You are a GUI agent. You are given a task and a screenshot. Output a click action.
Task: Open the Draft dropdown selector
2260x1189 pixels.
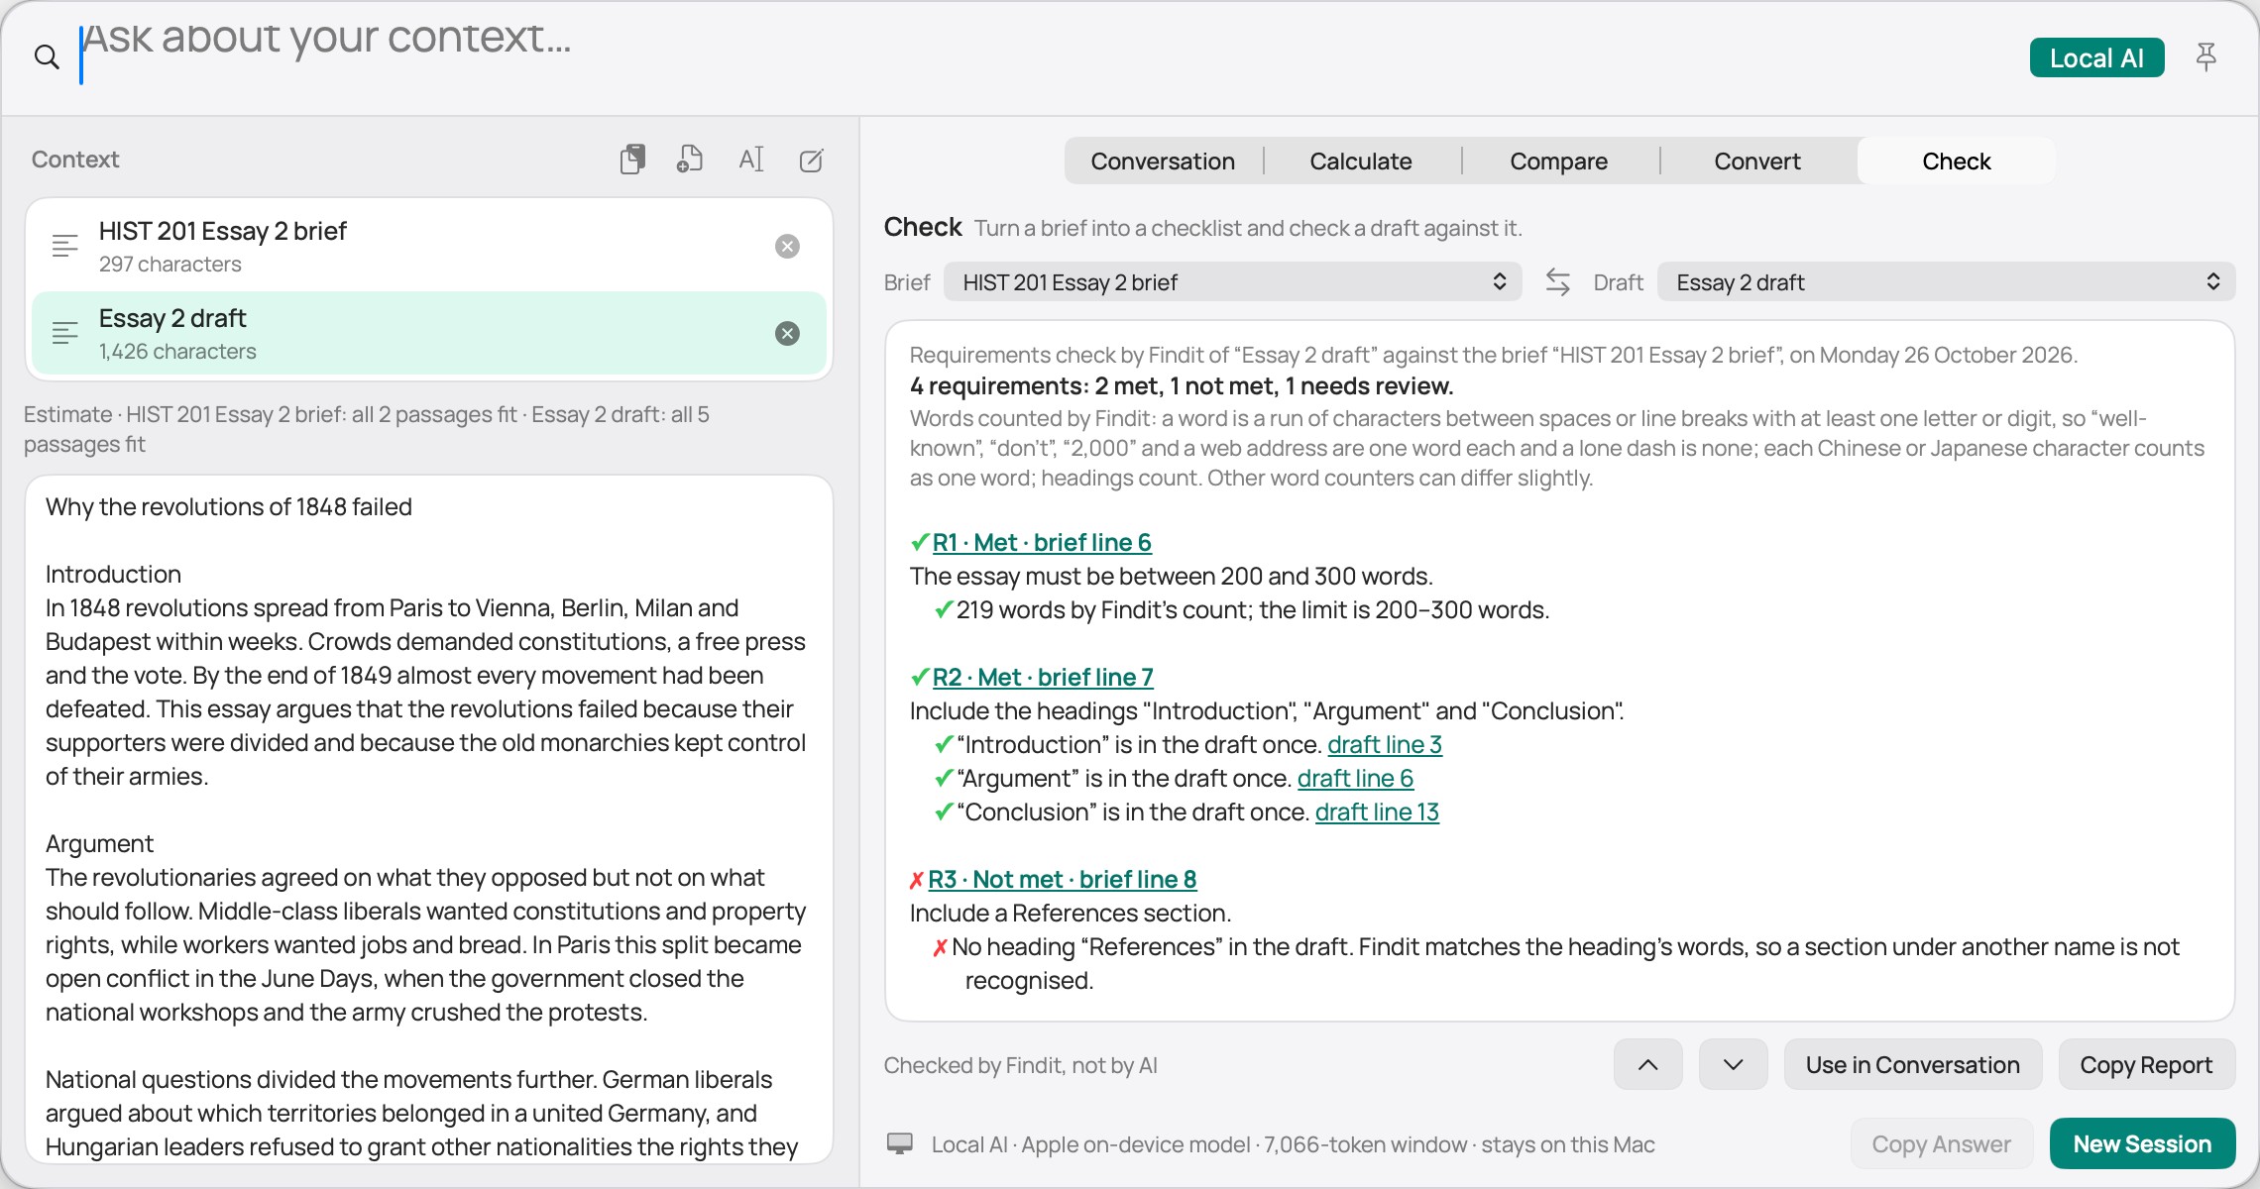point(1946,282)
